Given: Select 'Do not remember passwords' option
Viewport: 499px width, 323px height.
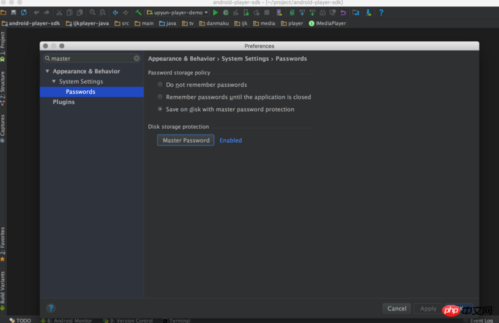Looking at the screenshot, I should point(160,85).
